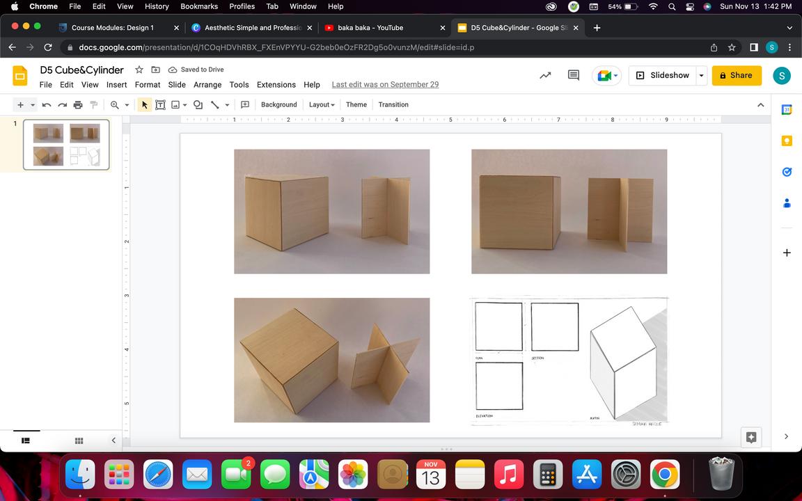Open Finder from the Dock
The image size is (802, 501).
pos(80,476)
